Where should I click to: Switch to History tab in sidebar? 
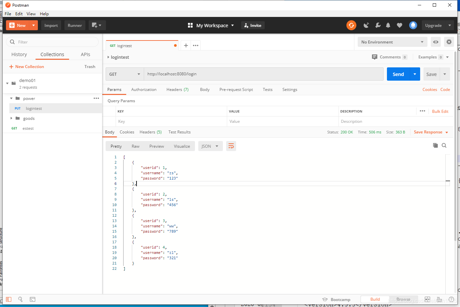[x=19, y=54]
